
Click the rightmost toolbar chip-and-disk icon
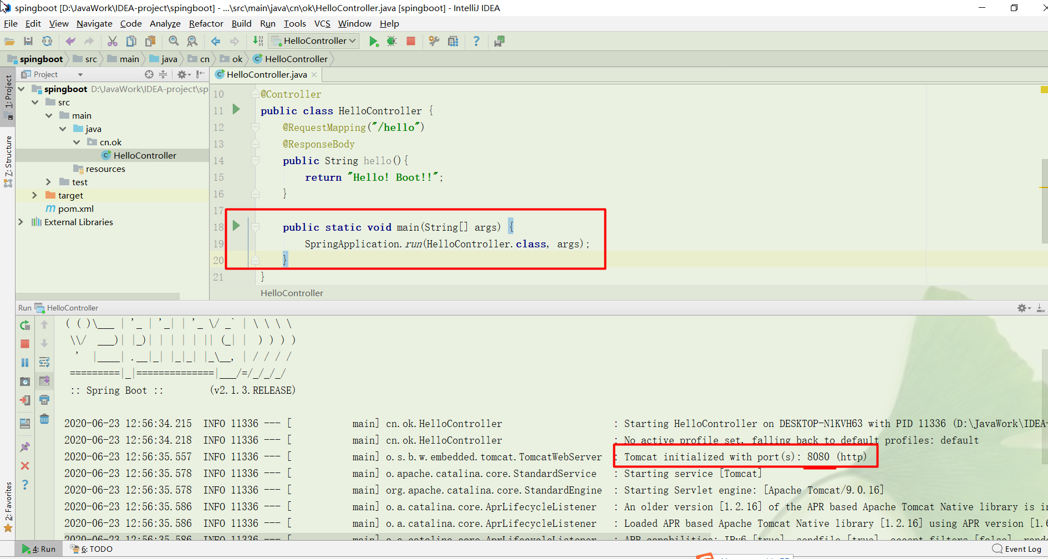pyautogui.click(x=499, y=41)
